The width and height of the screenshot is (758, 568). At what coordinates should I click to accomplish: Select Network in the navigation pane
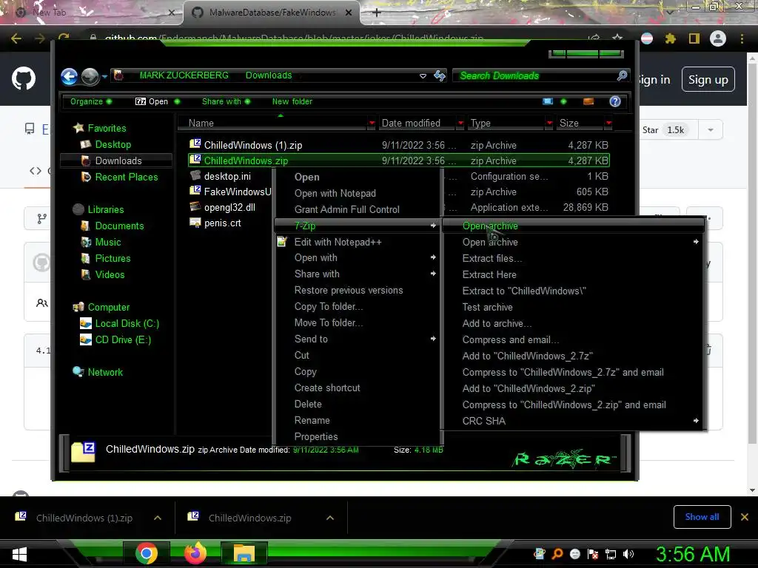pyautogui.click(x=105, y=373)
